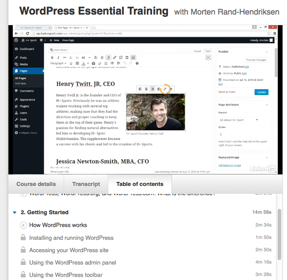Viewport: 287px width, 280px height.
Task: Collapse the Featured Image panel
Action: 267,158
